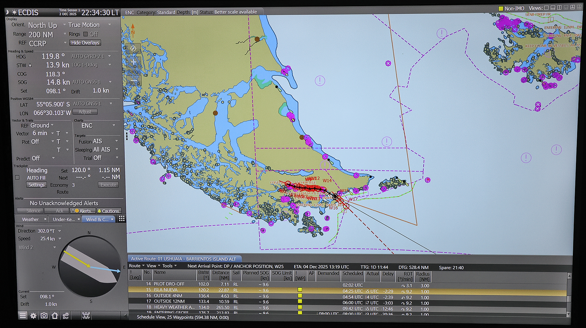Tick the Trackpilot AUTO Fill checkbox

point(17,178)
